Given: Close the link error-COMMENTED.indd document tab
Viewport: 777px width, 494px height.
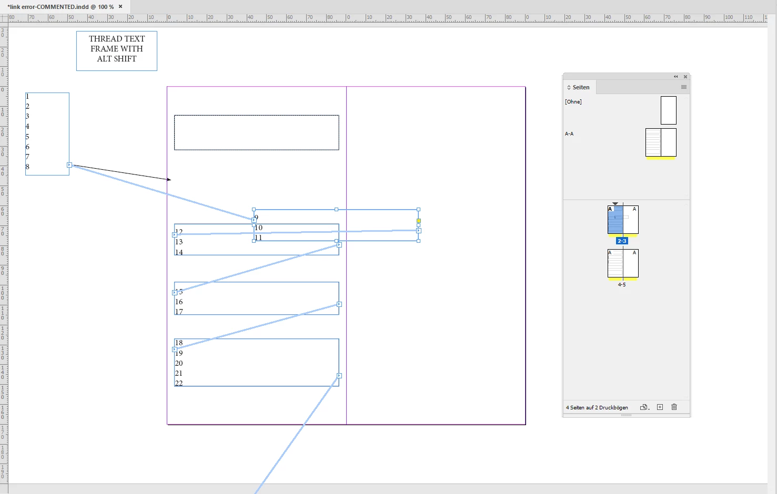Looking at the screenshot, I should (x=120, y=7).
